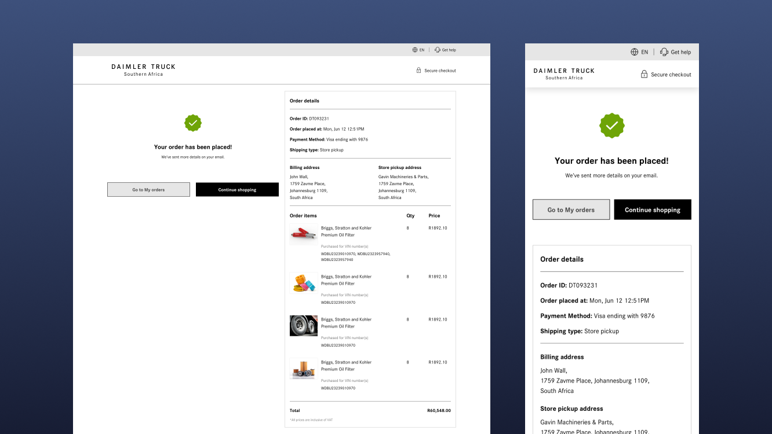
Task: Click Gavin Machineries & Parts in desktop view
Action: pos(403,177)
